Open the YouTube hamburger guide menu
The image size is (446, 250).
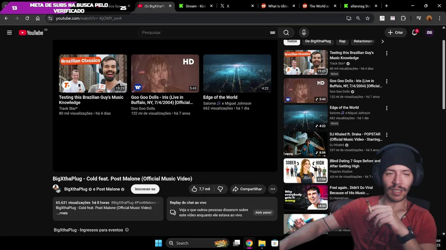point(9,33)
